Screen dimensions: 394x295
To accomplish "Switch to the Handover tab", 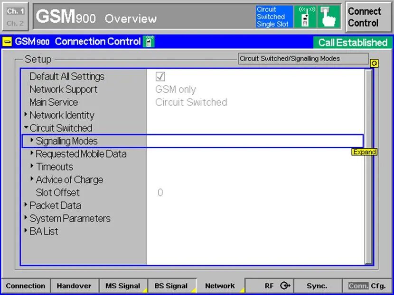I will click(x=74, y=286).
